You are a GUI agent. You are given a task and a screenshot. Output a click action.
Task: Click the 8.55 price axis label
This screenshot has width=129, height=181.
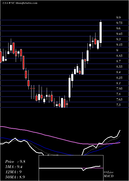119,67
